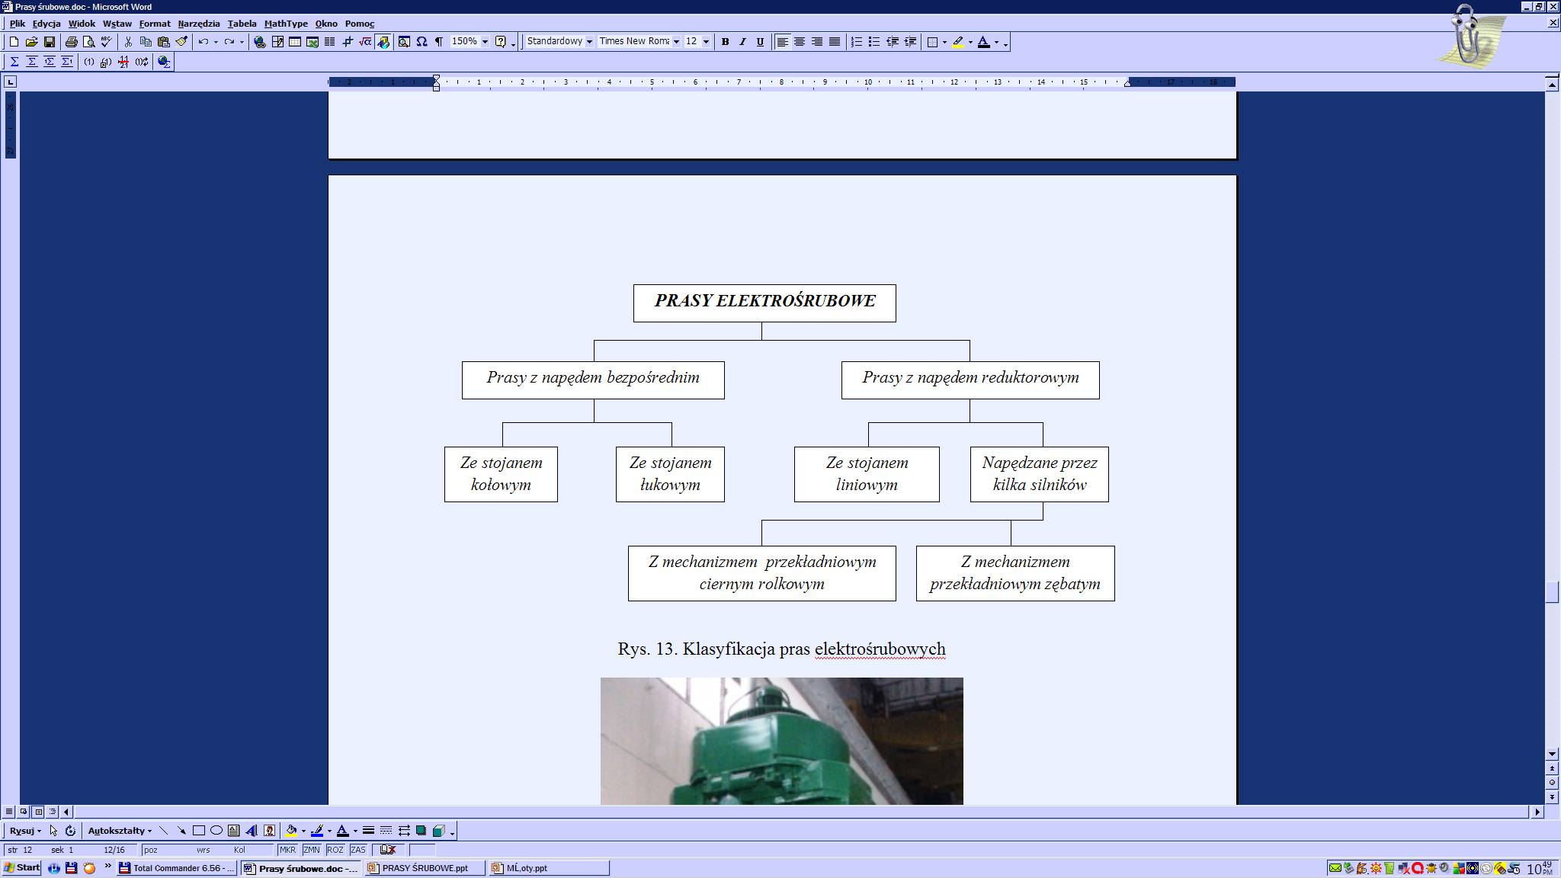1561x878 pixels.
Task: Select the WordArt tool in Drawing toolbar
Action: tap(252, 831)
